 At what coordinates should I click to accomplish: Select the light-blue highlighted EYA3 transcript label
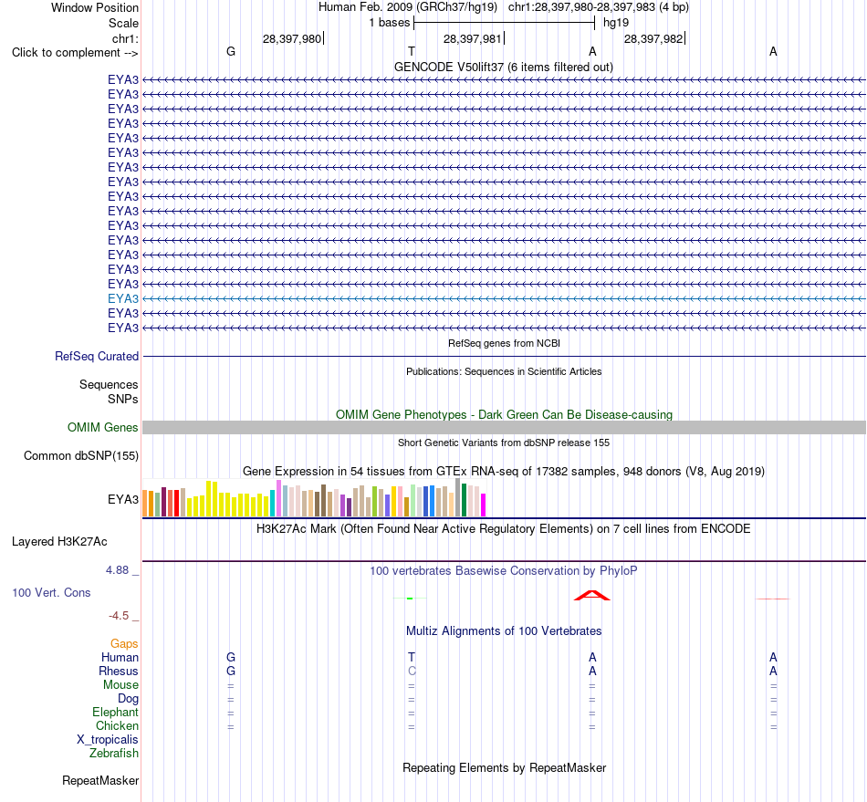point(123,298)
